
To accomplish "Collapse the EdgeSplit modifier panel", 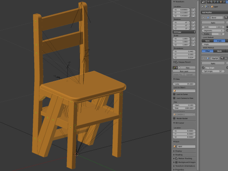I will [204, 58].
